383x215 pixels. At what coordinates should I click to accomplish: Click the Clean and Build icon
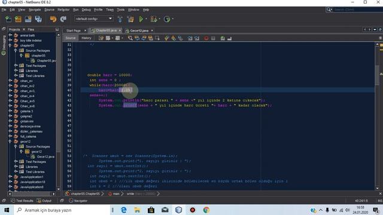[x=130, y=19]
